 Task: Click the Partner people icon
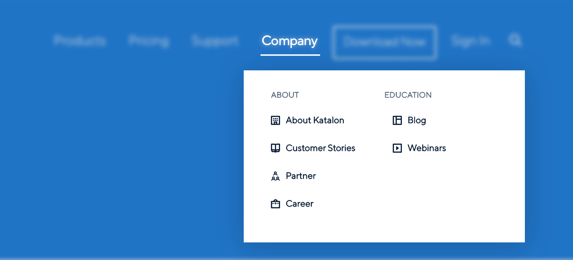tap(275, 176)
